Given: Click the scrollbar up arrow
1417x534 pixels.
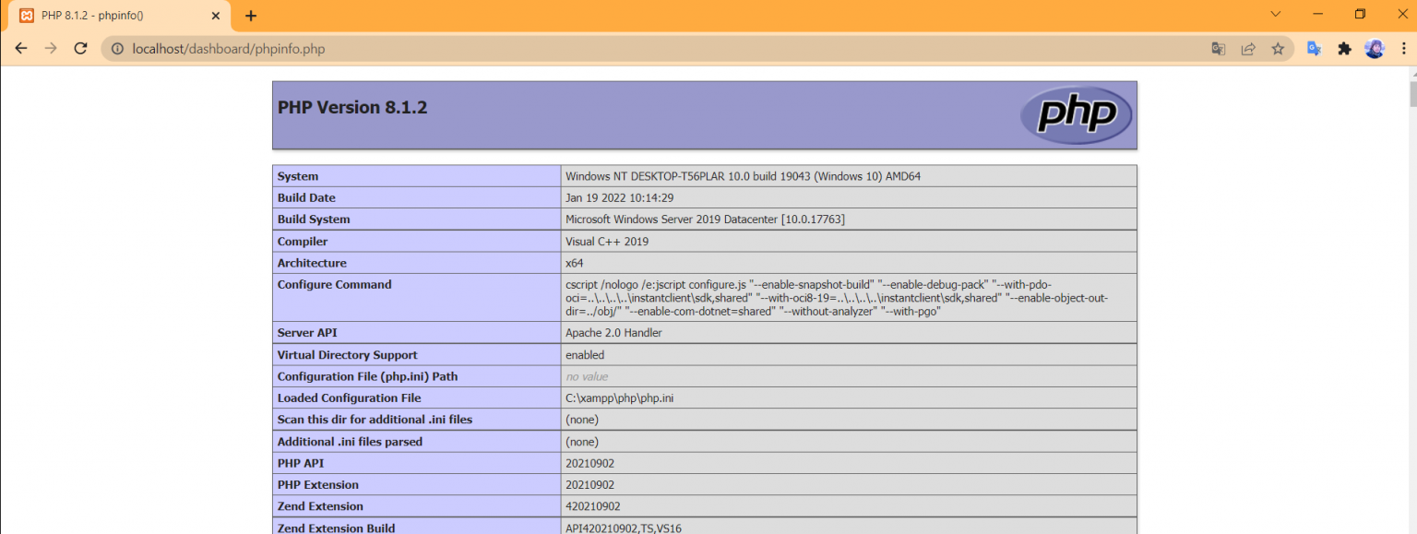Looking at the screenshot, I should (1411, 73).
